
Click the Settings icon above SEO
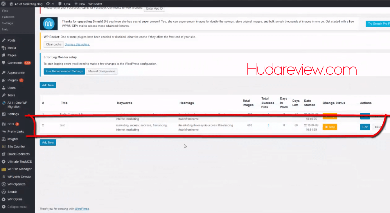(3, 114)
